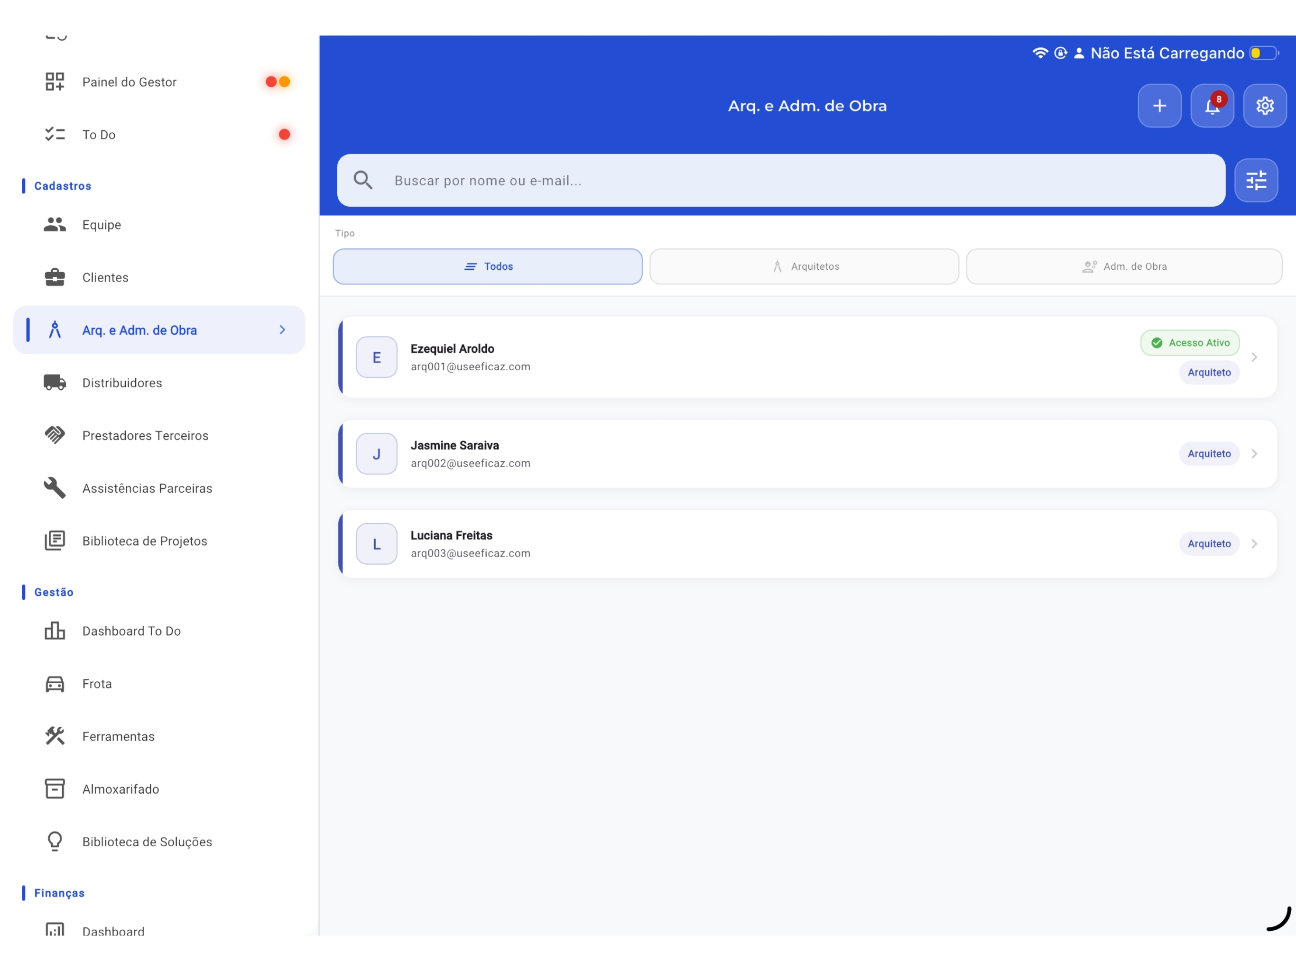Image resolution: width=1296 pixels, height=971 pixels.
Task: Click the user status icon in status bar
Action: click(x=1079, y=53)
